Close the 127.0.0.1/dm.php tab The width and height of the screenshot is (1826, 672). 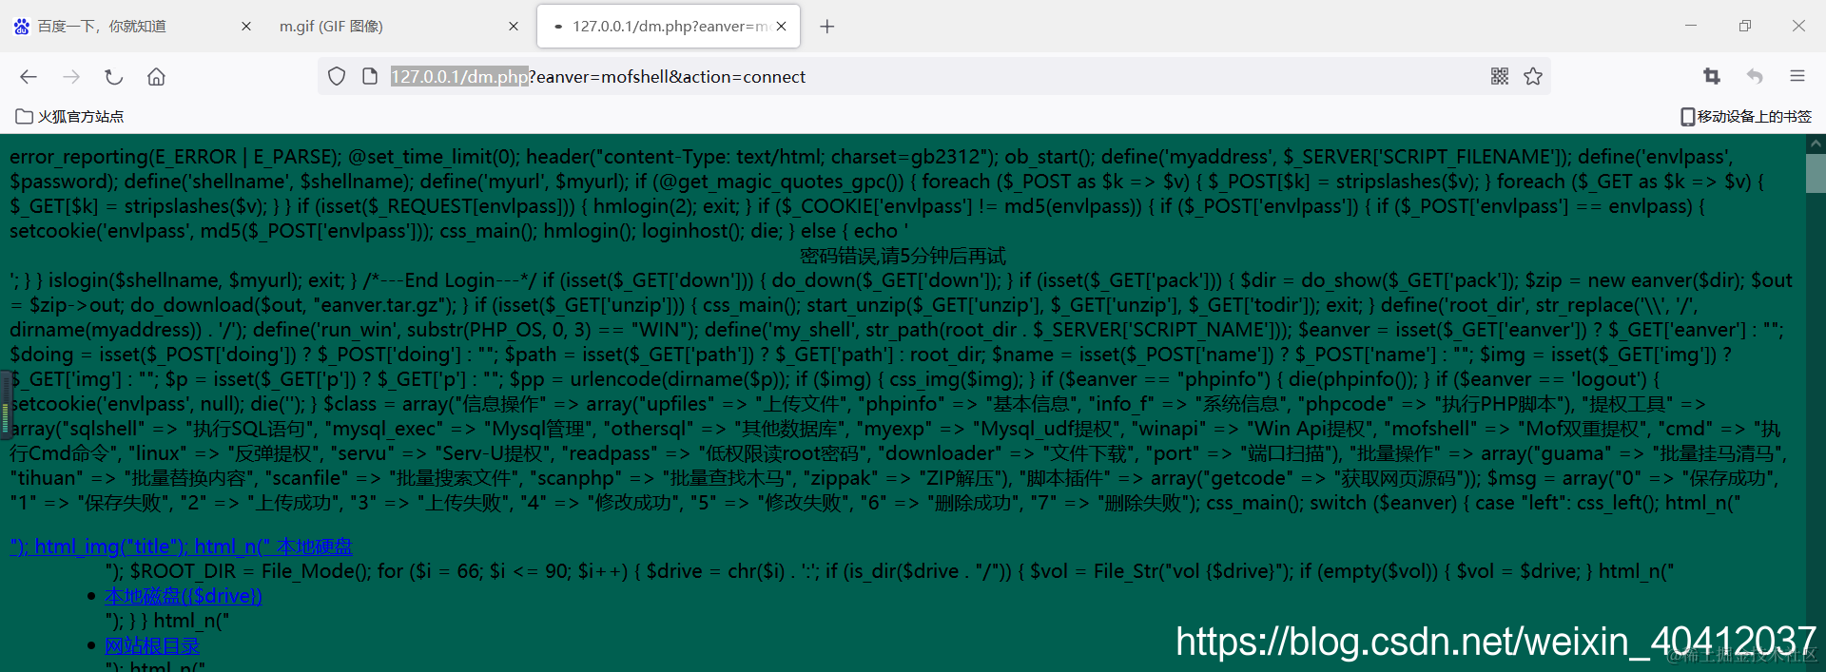(781, 27)
